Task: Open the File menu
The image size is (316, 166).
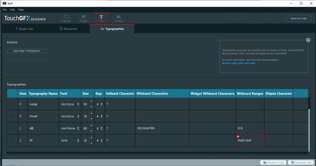Action: [x=5, y=10]
